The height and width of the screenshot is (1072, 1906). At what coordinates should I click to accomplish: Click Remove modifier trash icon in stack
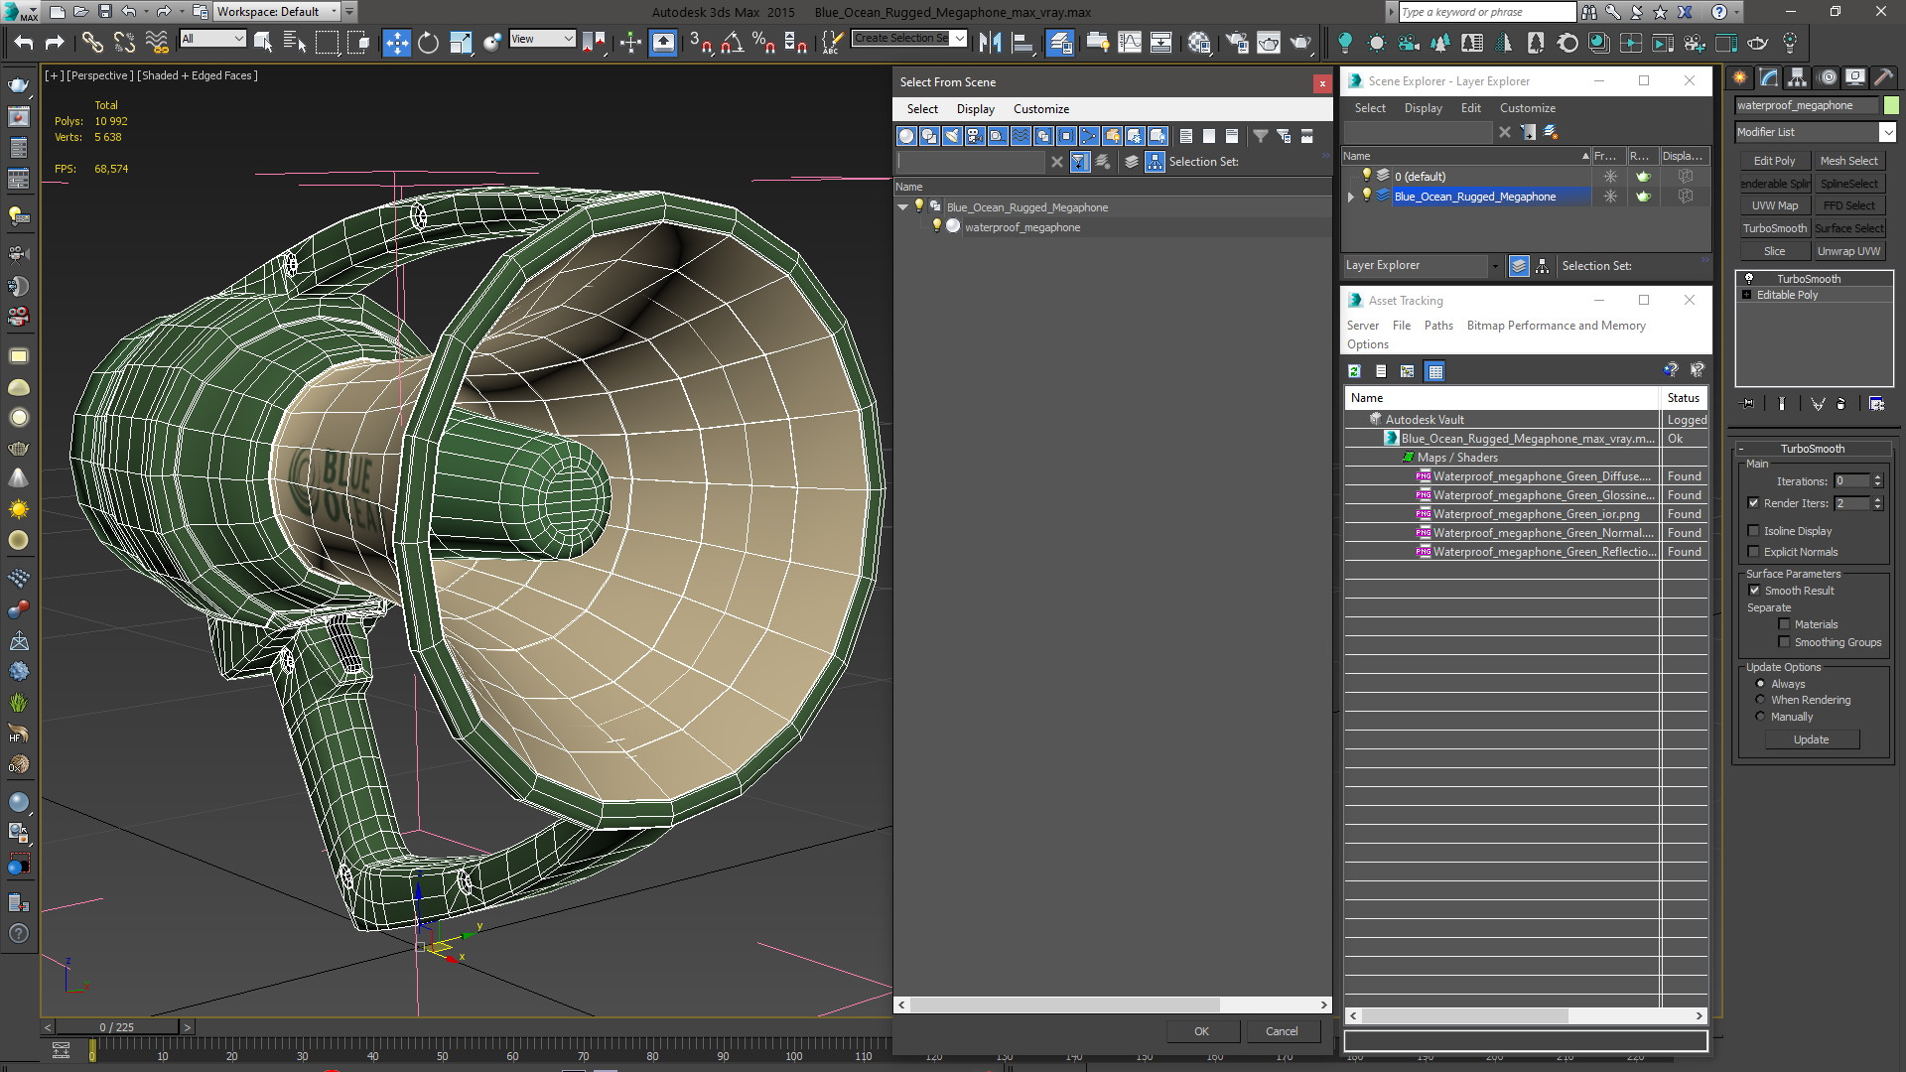tap(1841, 403)
